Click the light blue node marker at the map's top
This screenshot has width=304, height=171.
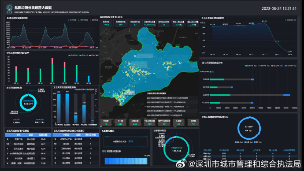[x=135, y=56]
